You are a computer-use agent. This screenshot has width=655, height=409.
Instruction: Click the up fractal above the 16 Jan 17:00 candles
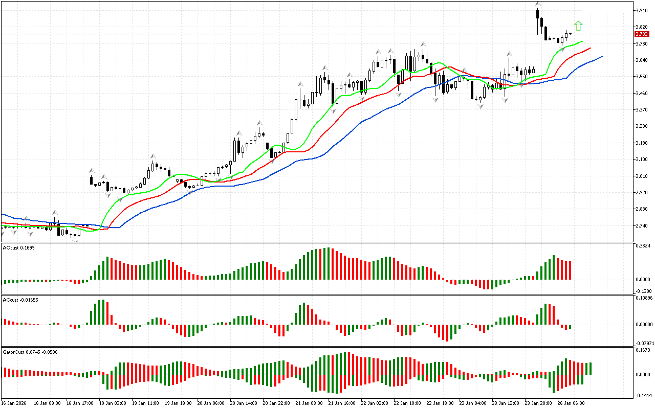pos(54,212)
